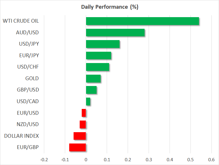The width and height of the screenshot is (219, 165).
Task: Select the -0.2 x-axis value label
Action: [44, 159]
